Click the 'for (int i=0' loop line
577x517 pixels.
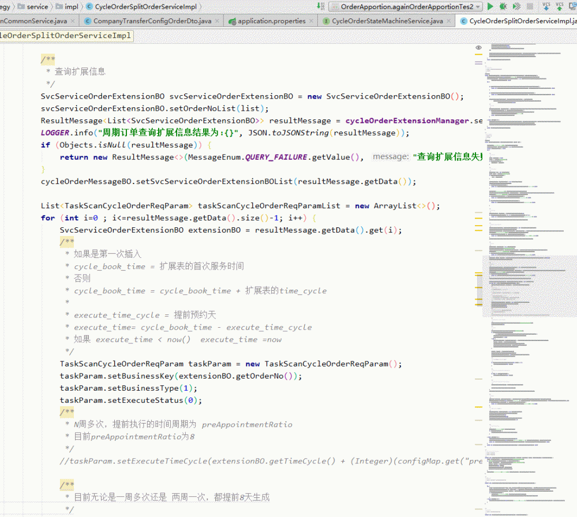click(x=178, y=218)
